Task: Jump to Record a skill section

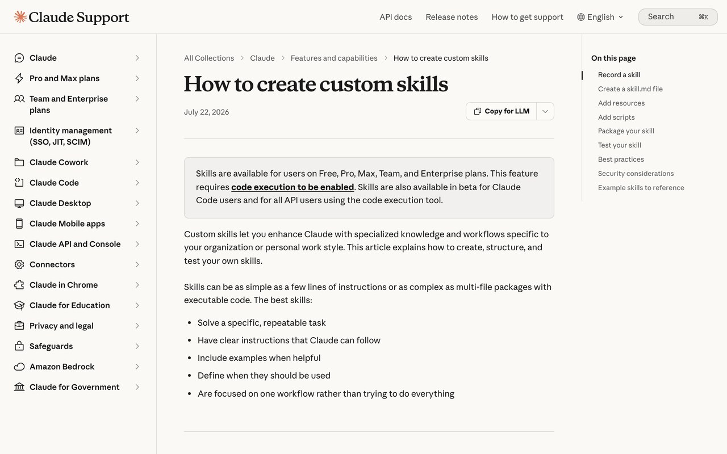Action: click(619, 75)
